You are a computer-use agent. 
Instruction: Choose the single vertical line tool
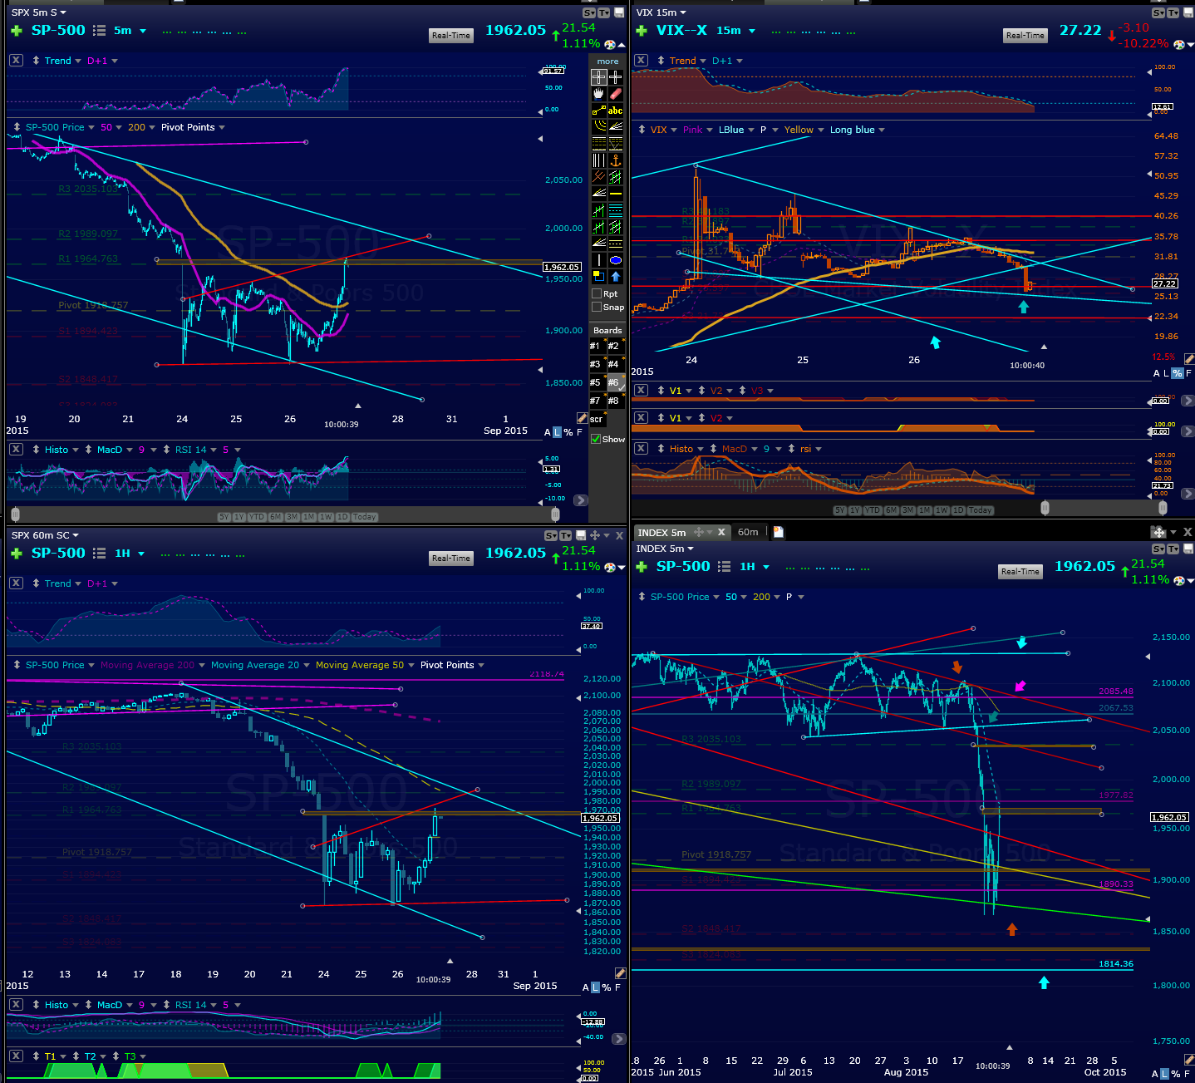click(599, 260)
